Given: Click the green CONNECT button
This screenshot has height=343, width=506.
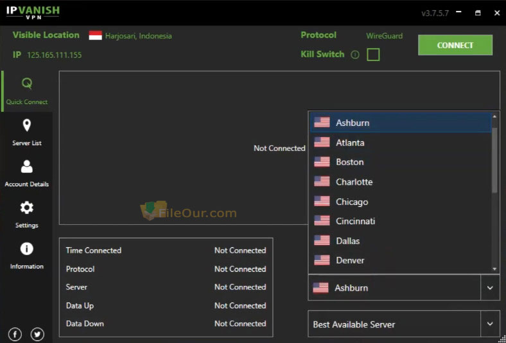Looking at the screenshot, I should point(455,45).
